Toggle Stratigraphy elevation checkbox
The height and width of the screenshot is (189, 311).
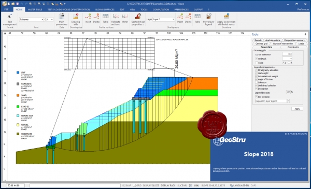256,70
